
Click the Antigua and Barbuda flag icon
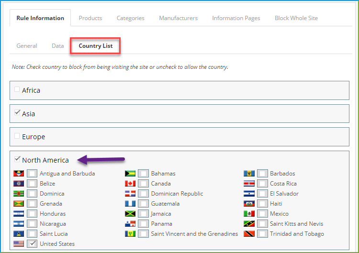pos(19,174)
